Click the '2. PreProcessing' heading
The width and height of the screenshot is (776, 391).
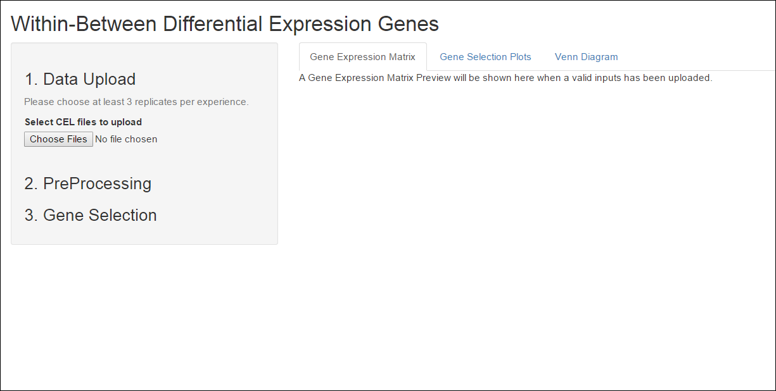click(x=88, y=183)
